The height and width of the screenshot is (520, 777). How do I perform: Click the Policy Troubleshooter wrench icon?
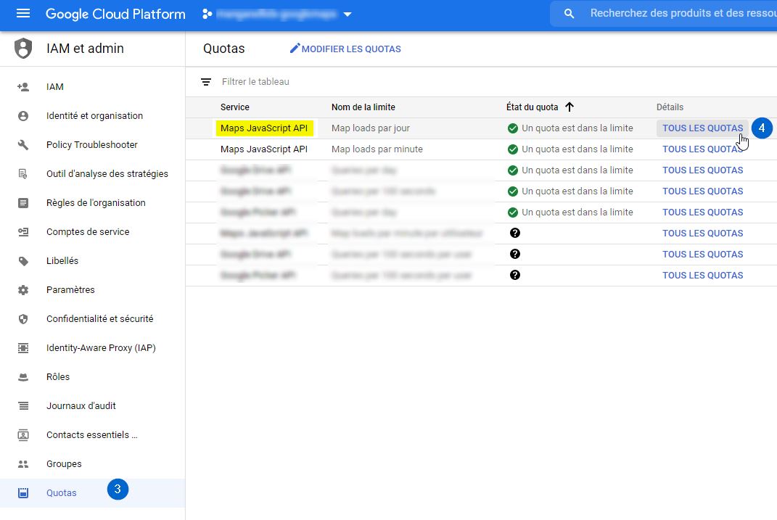pyautogui.click(x=23, y=144)
